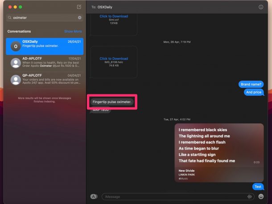Open the emoji picker
Screen dimensions: 272x204
click(x=261, y=196)
